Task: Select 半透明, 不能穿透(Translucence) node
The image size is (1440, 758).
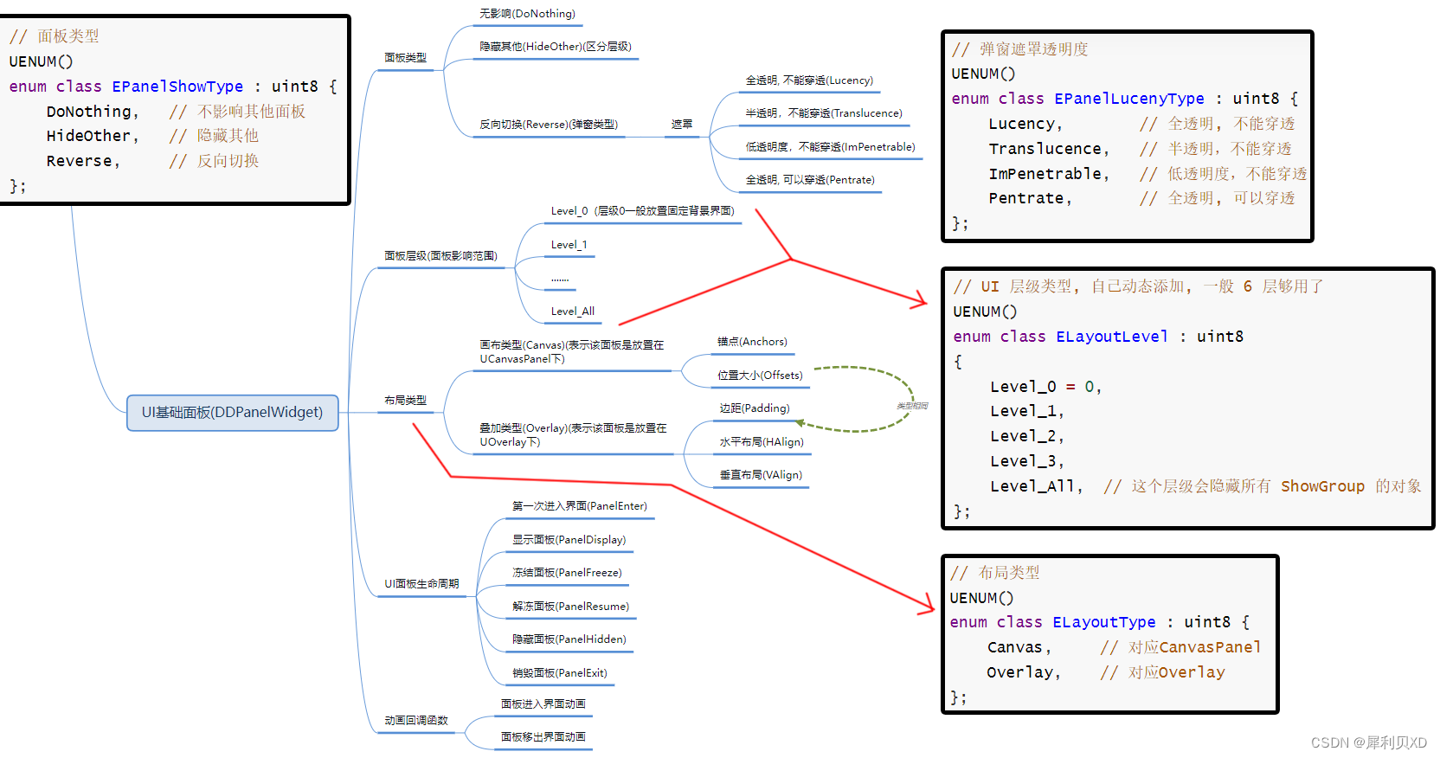Action: point(824,113)
